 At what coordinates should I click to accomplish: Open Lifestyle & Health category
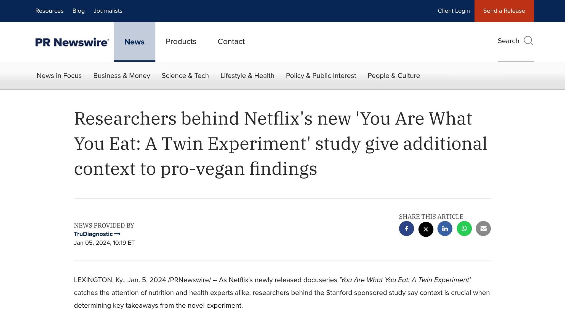pyautogui.click(x=247, y=76)
